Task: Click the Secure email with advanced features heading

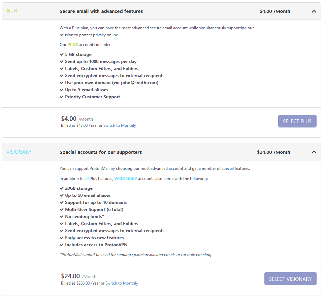Action: click(101, 11)
